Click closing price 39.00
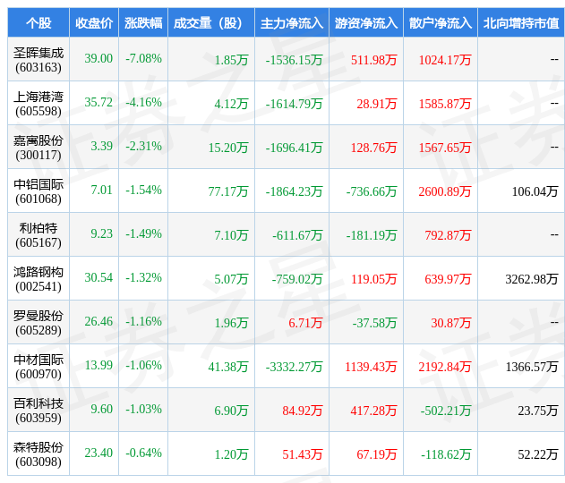 coord(98,58)
